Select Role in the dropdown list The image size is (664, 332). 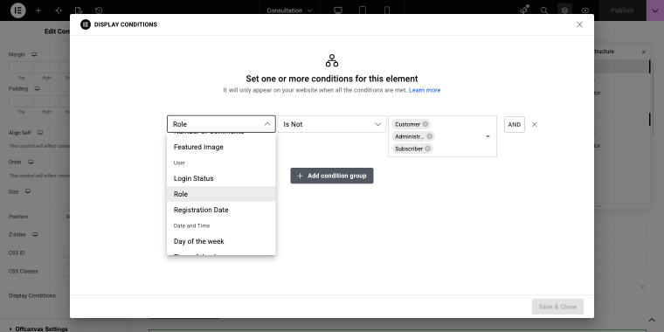coord(221,194)
